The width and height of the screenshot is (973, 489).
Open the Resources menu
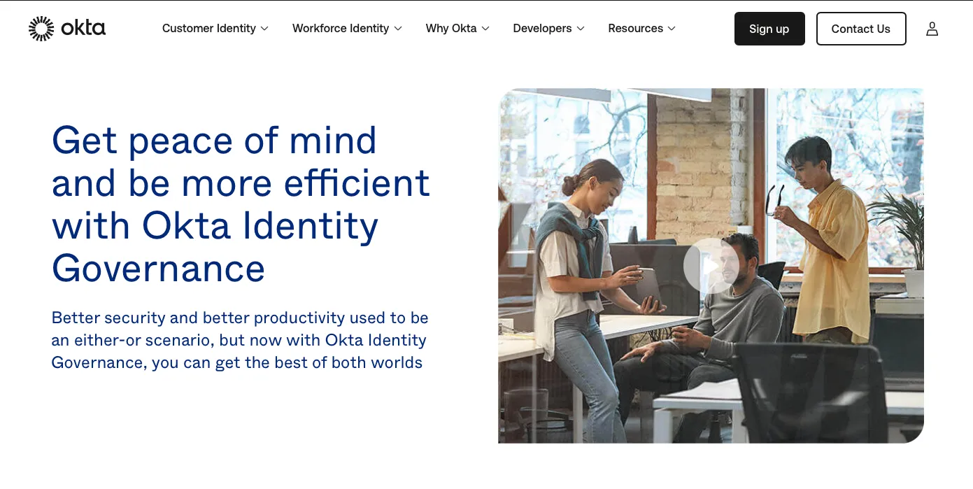tap(642, 29)
